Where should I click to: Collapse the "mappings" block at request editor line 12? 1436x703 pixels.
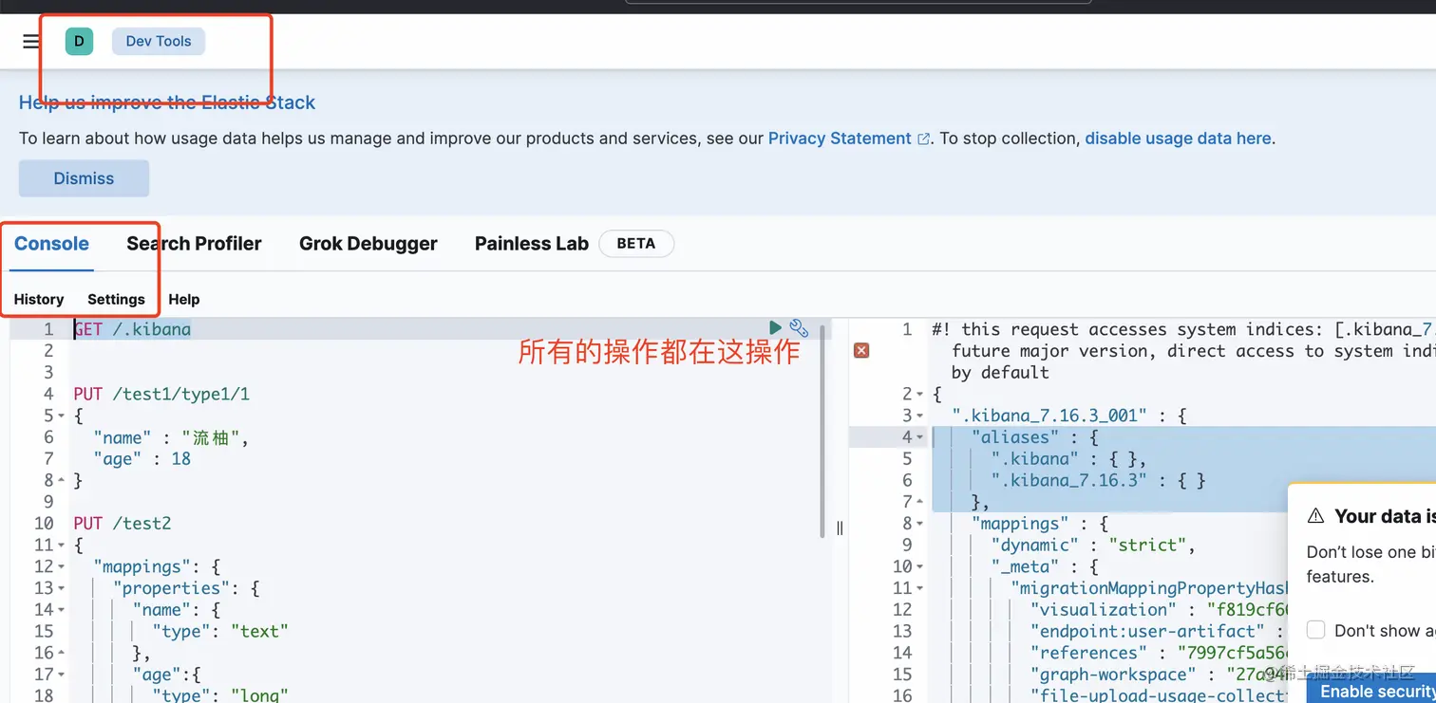click(x=62, y=567)
